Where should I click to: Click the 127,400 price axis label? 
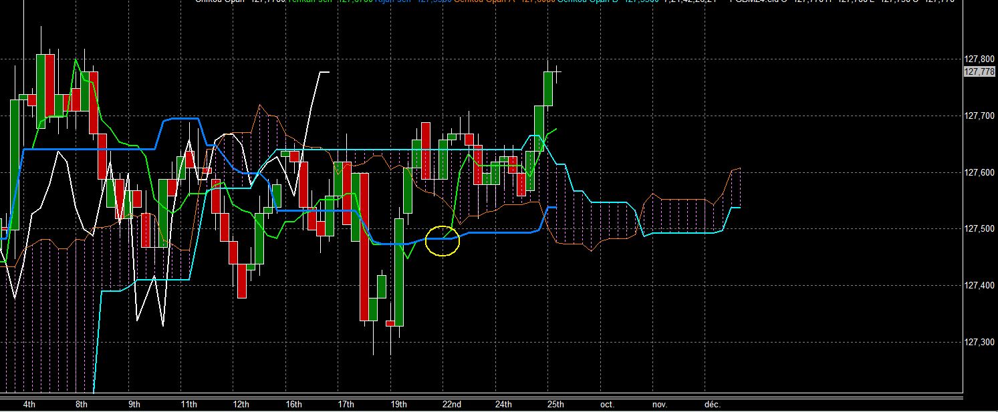point(979,286)
